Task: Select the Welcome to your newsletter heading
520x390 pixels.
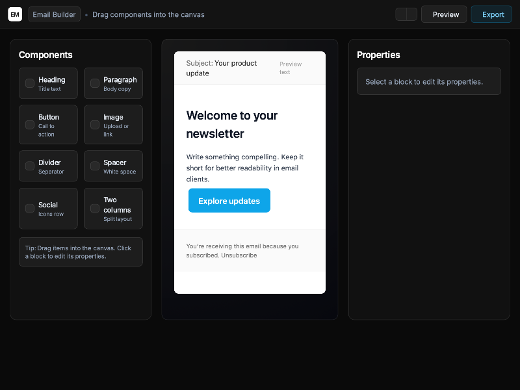Action: pos(232,124)
